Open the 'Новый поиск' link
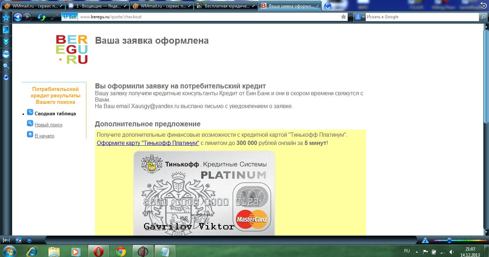 [x=48, y=125]
